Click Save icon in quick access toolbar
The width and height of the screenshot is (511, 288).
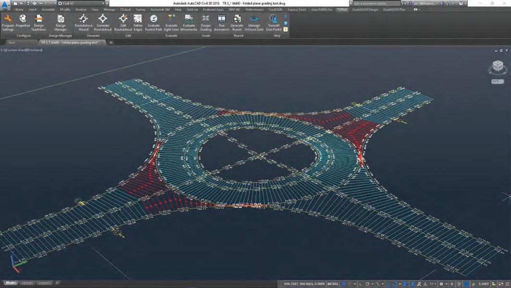(x=28, y=3)
